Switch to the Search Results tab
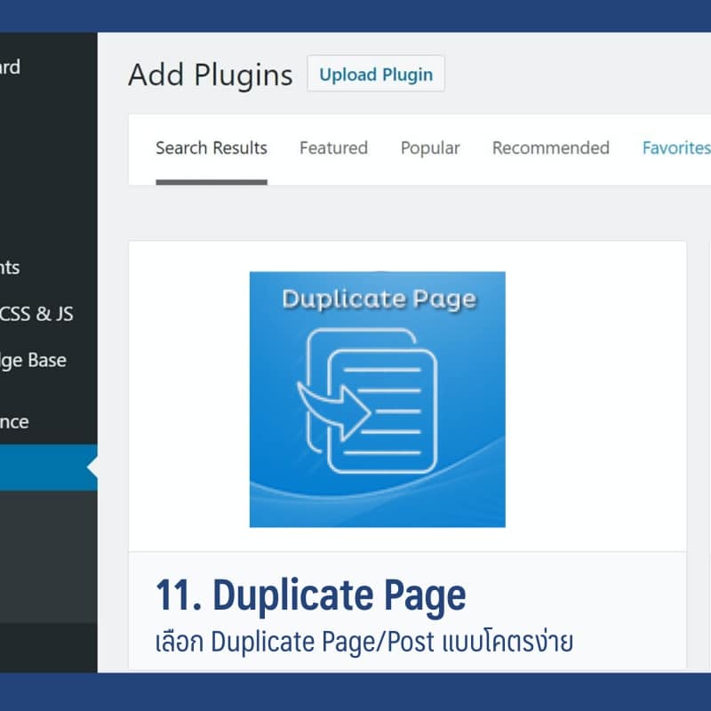Viewport: 711px width, 711px height. [x=212, y=148]
